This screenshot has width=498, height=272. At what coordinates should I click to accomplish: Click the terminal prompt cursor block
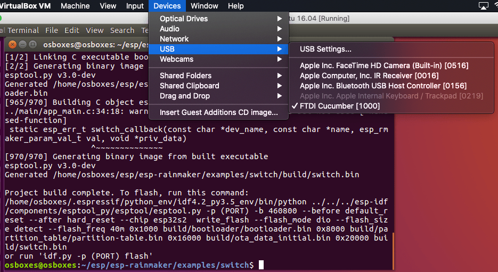(x=261, y=265)
